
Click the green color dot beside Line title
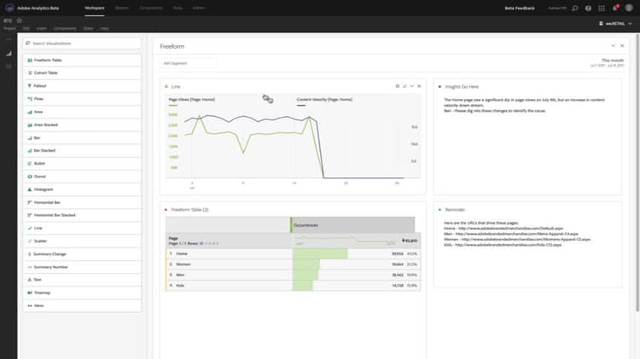166,86
